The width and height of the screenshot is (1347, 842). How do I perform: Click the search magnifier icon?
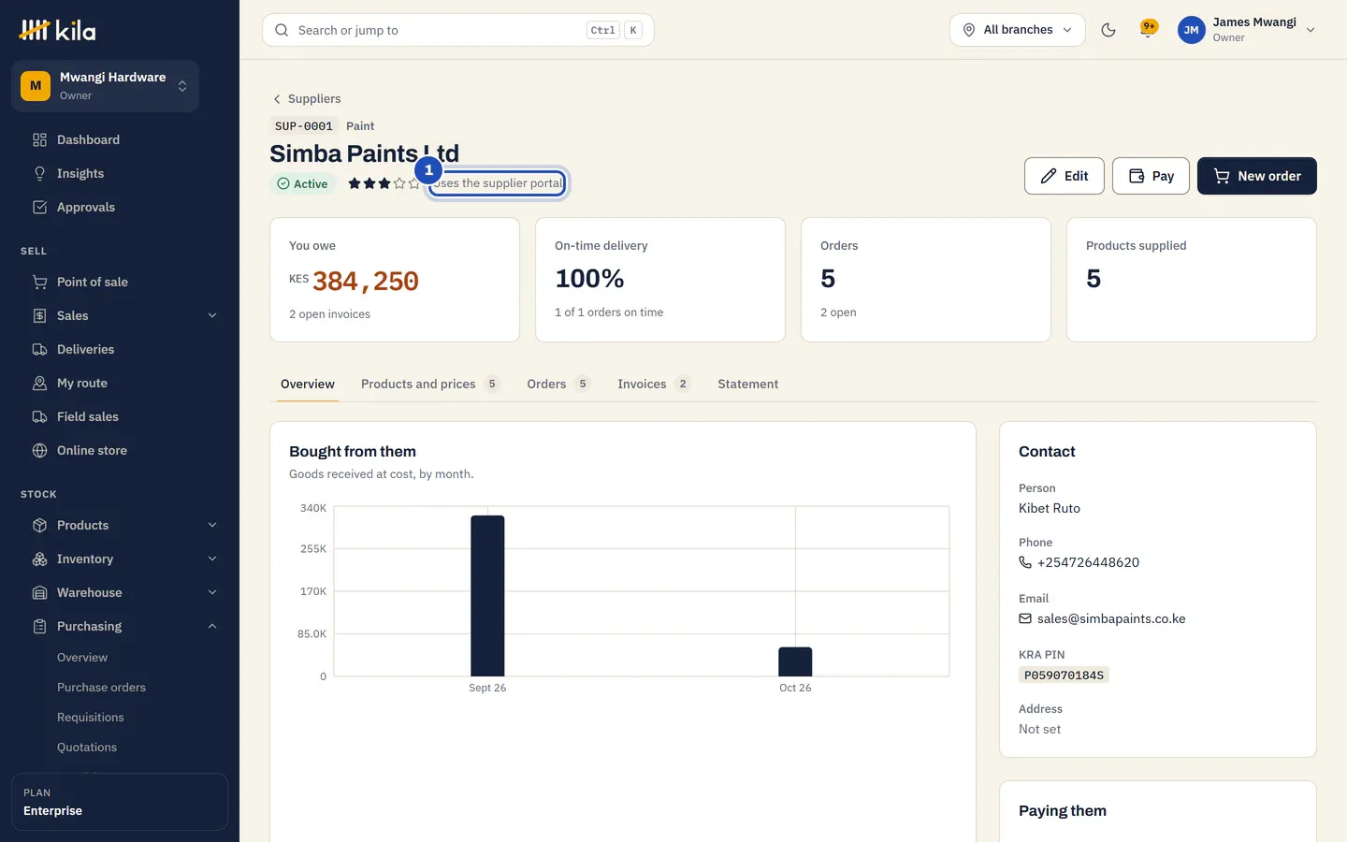(x=282, y=30)
